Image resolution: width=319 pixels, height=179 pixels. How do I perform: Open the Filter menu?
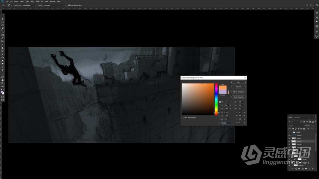tap(38, 1)
